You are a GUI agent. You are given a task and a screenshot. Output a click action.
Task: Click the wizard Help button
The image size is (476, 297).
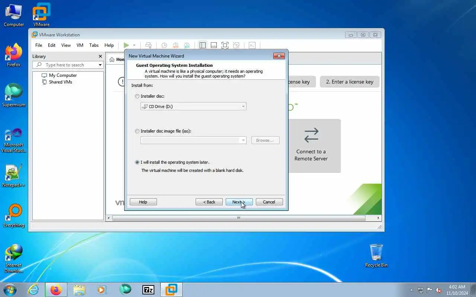[x=143, y=202]
